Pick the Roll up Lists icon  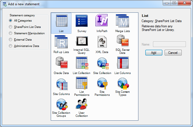[x=61, y=43]
